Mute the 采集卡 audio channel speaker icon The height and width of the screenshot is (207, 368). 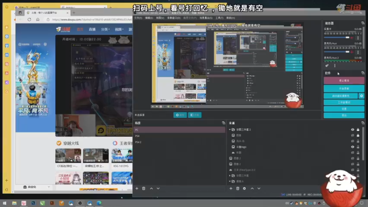point(352,38)
